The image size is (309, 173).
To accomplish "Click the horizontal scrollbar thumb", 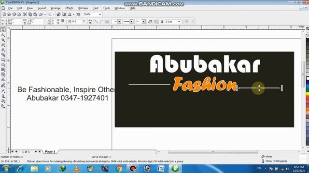I will [x=213, y=152].
